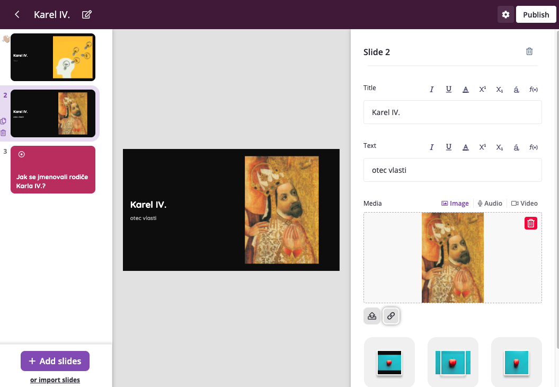Underline the Title field text
Image resolution: width=559 pixels, height=387 pixels.
click(x=448, y=90)
